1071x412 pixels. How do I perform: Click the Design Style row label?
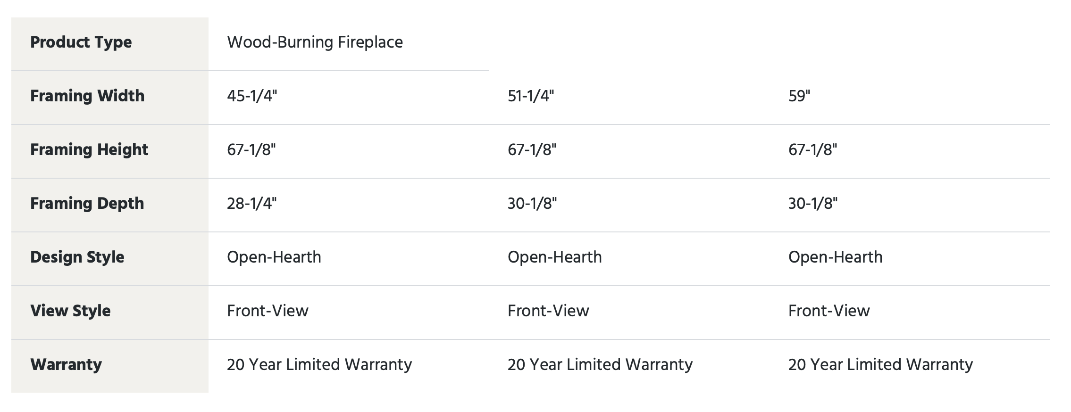tap(77, 257)
